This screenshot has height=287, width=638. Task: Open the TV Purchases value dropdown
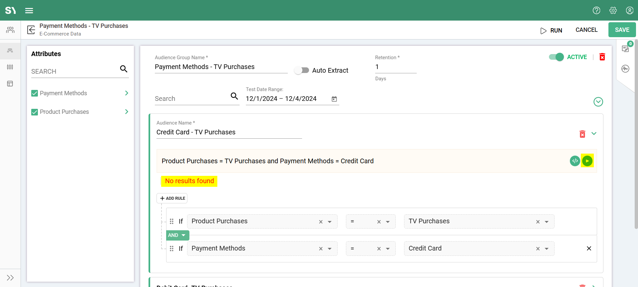click(547, 222)
